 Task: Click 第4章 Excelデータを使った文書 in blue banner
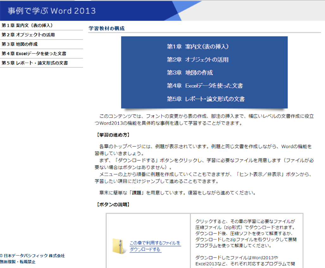pyautogui.click(x=205, y=86)
